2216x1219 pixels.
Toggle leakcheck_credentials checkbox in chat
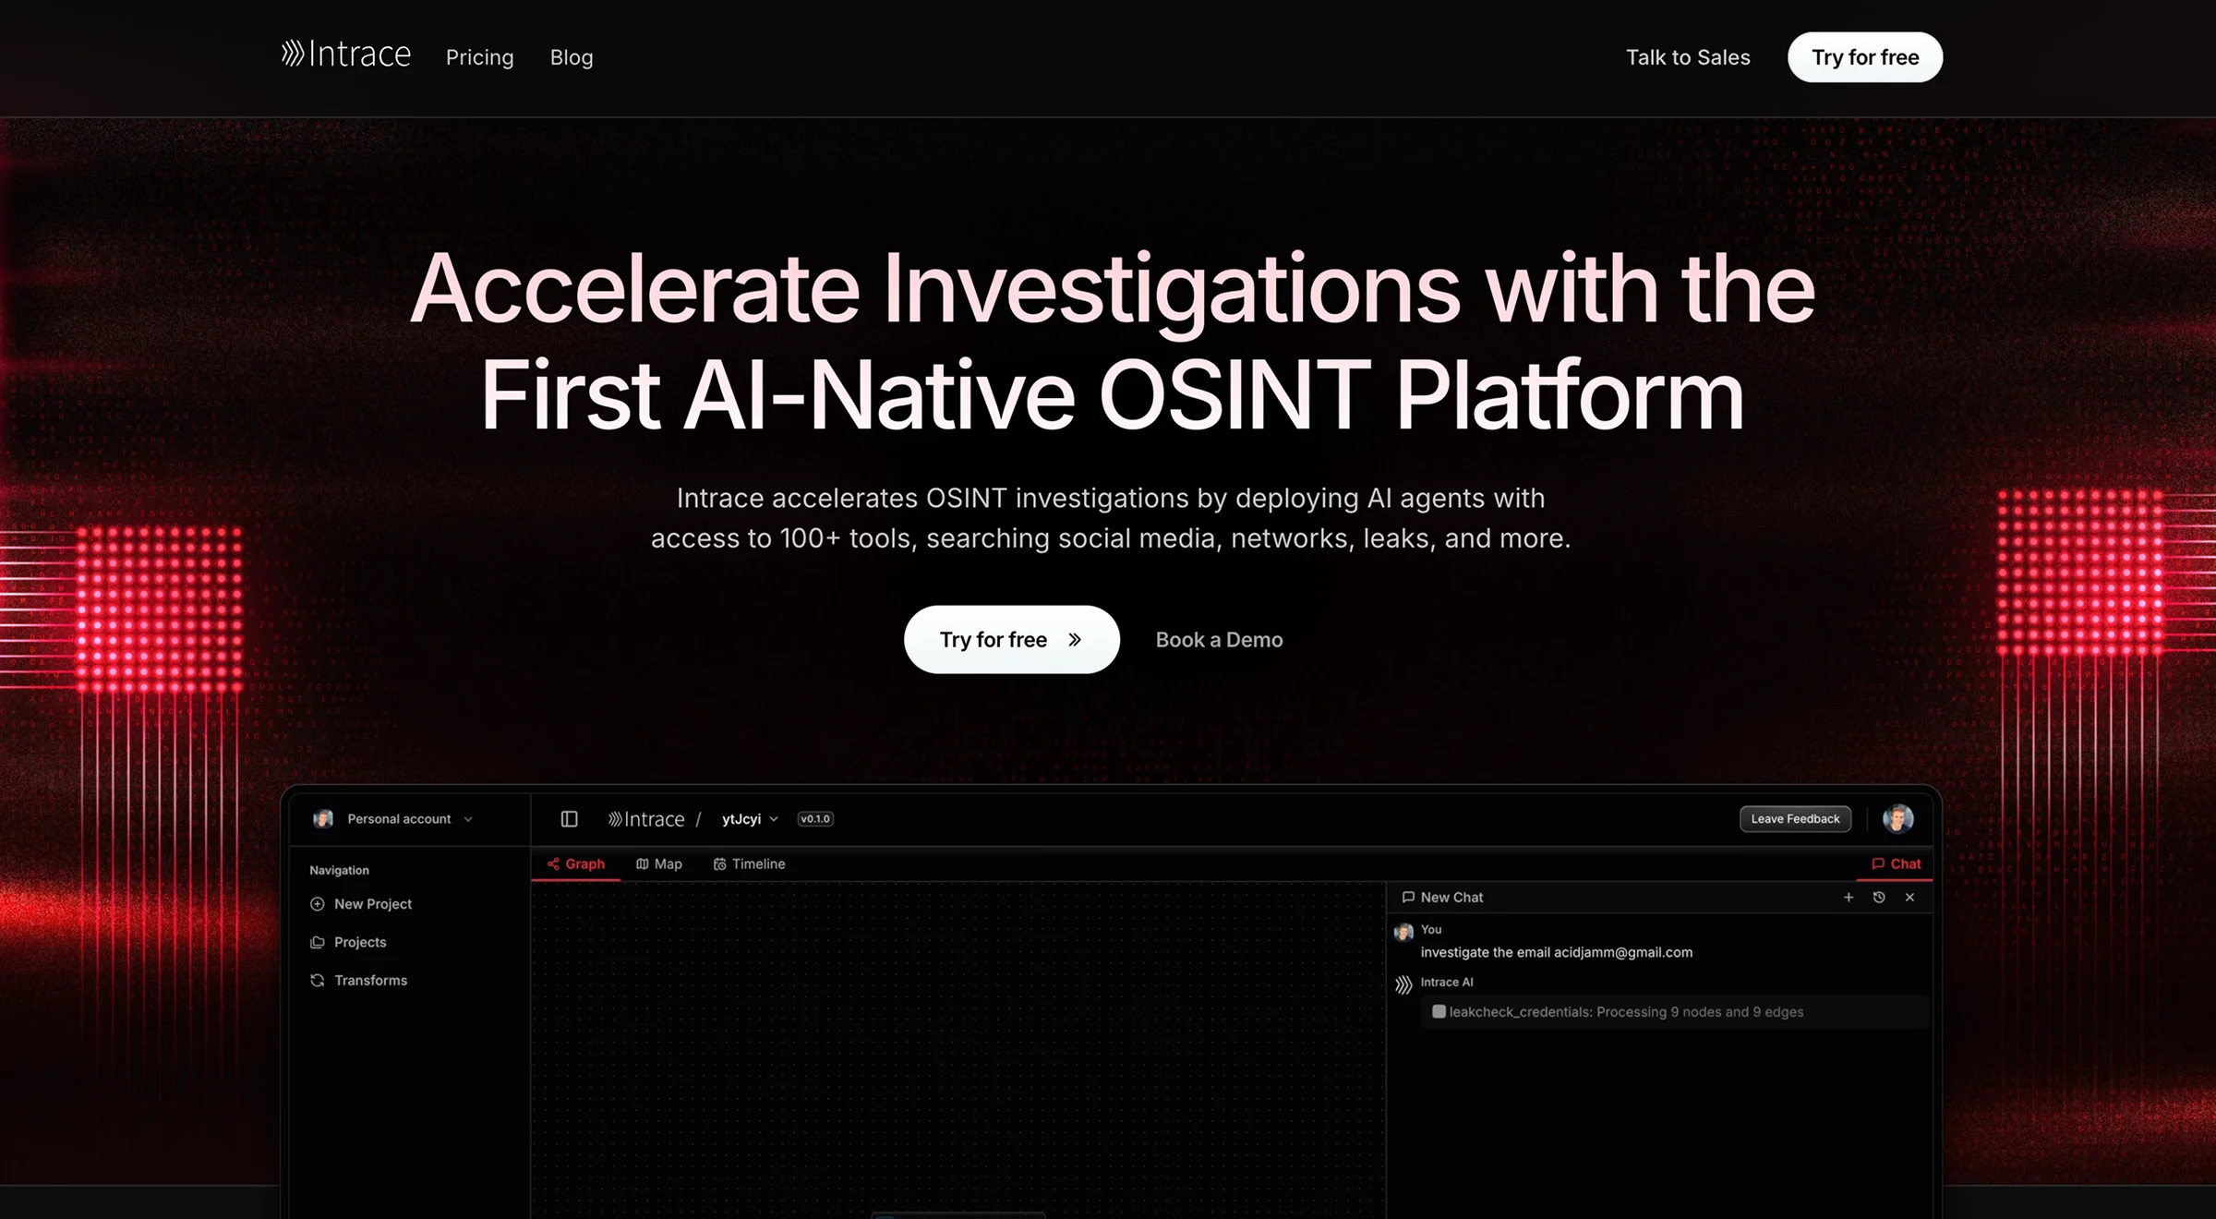click(1439, 1011)
